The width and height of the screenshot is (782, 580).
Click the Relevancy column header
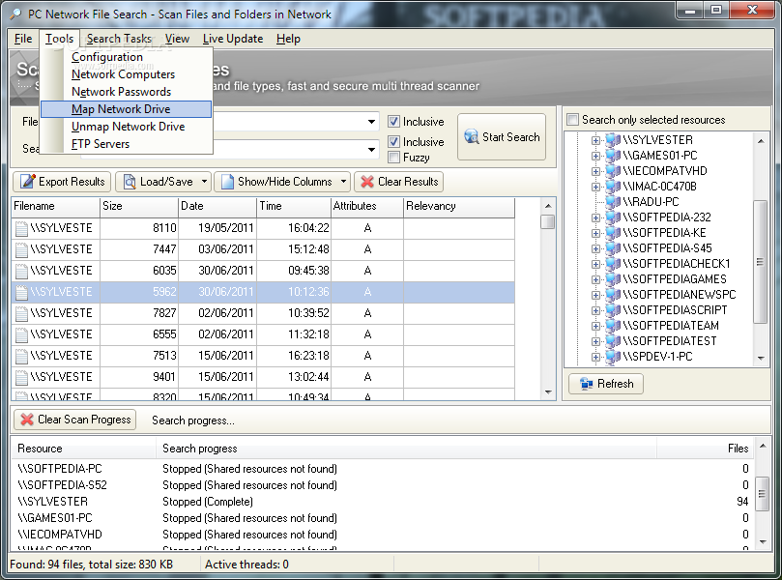click(x=459, y=206)
